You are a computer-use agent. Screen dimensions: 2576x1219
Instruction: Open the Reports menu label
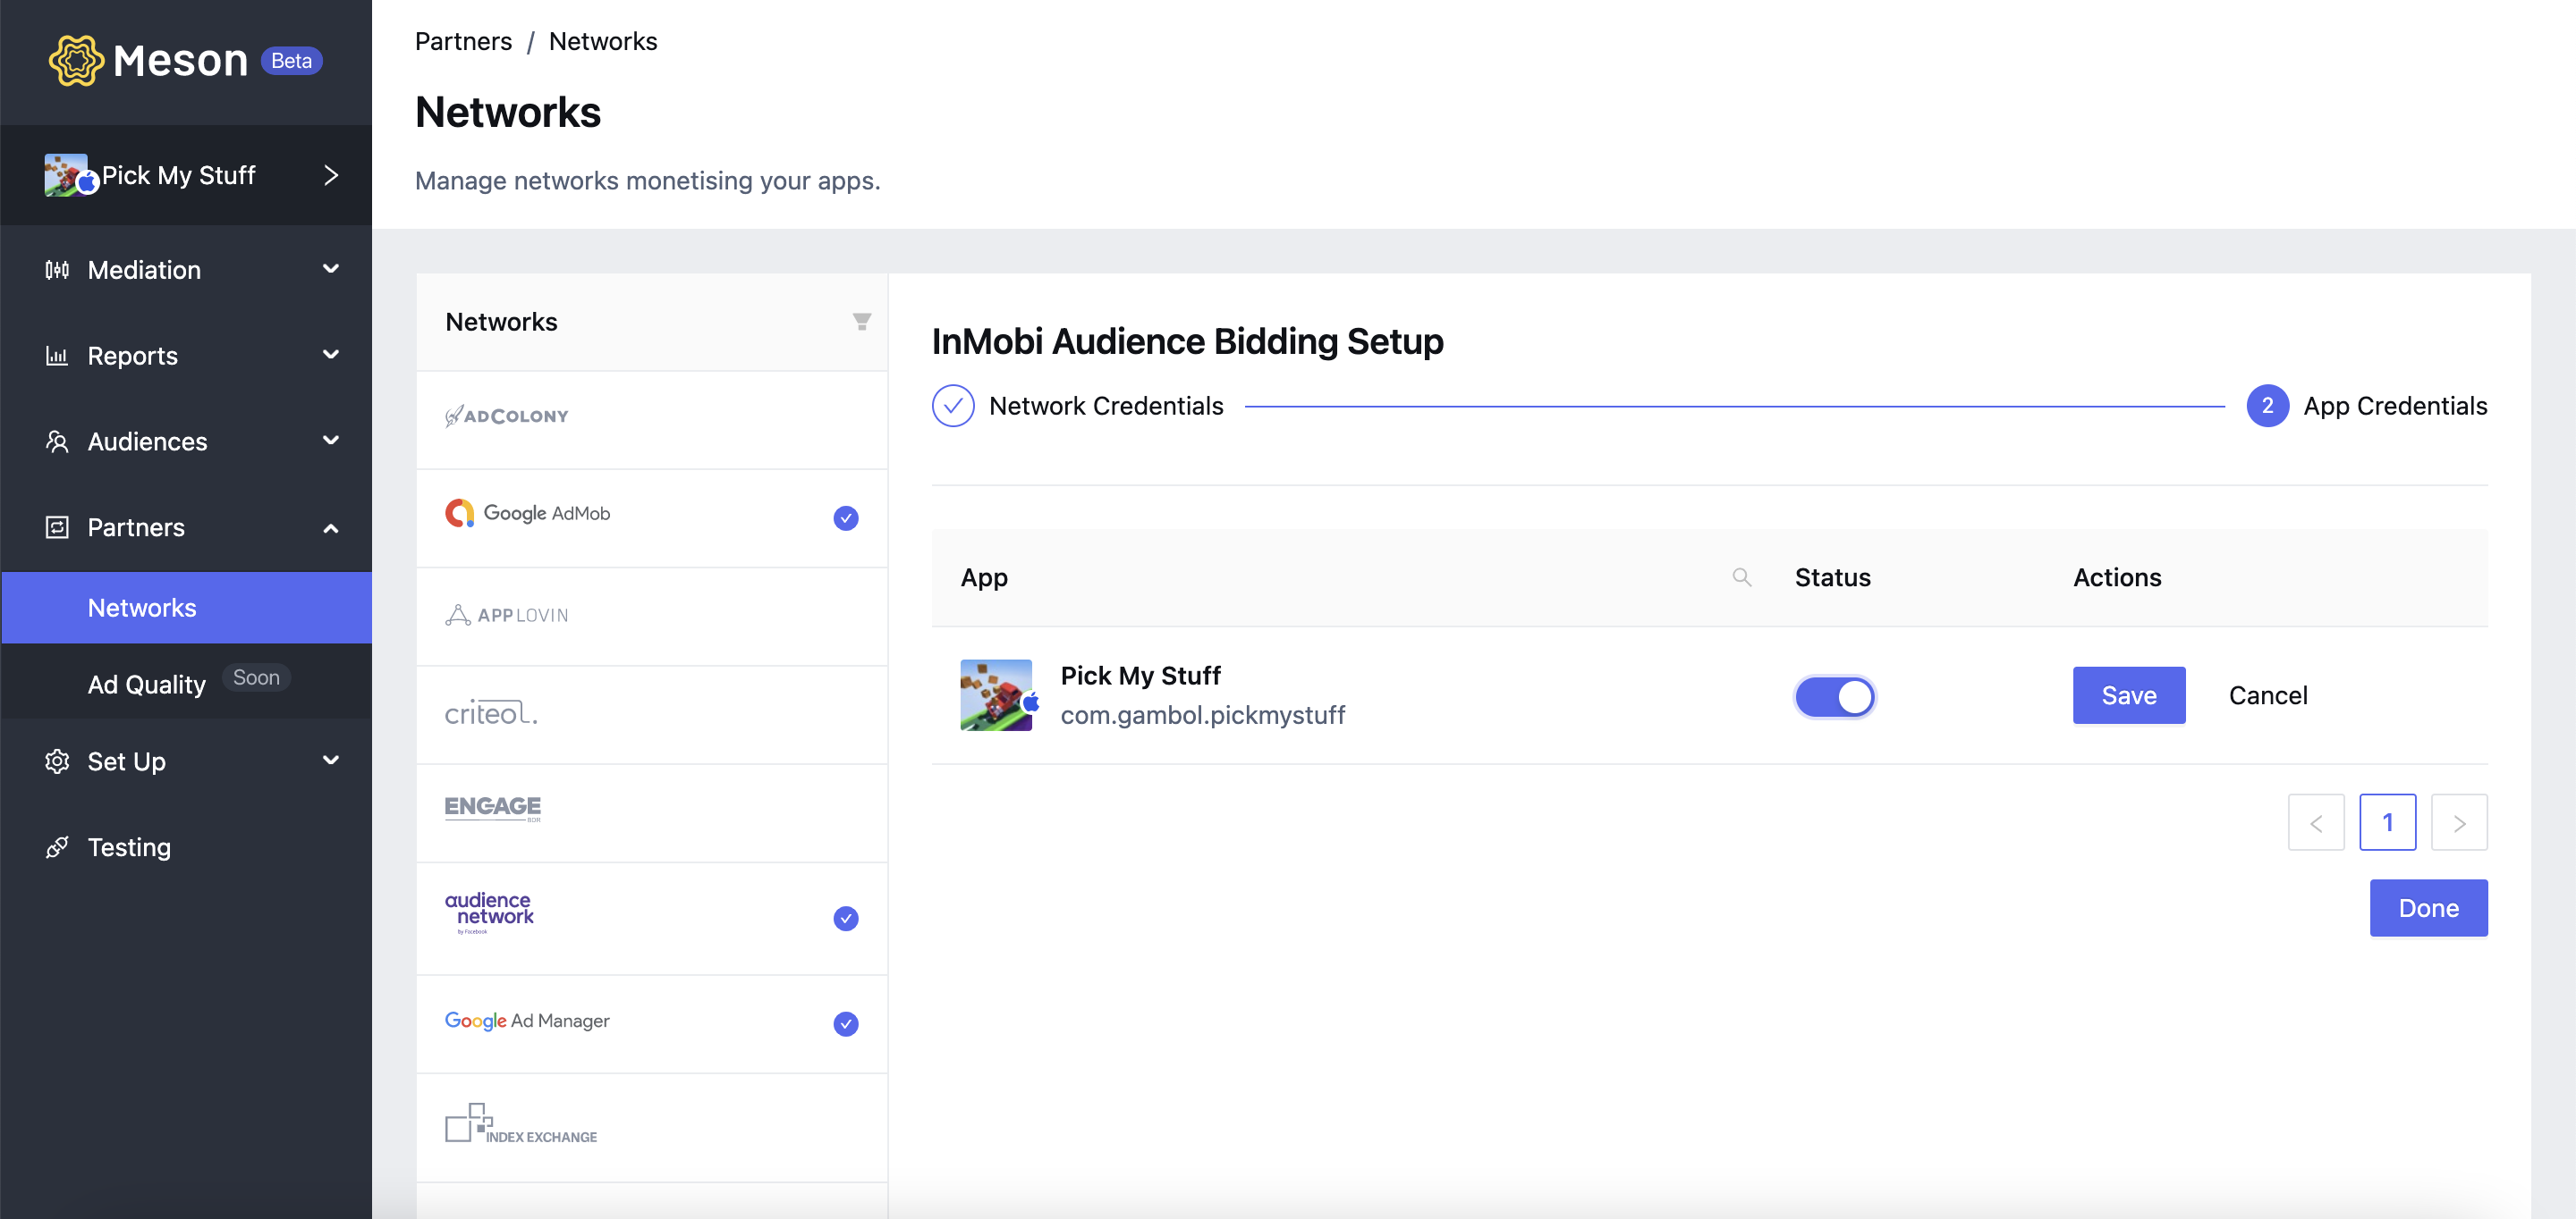[x=132, y=356]
